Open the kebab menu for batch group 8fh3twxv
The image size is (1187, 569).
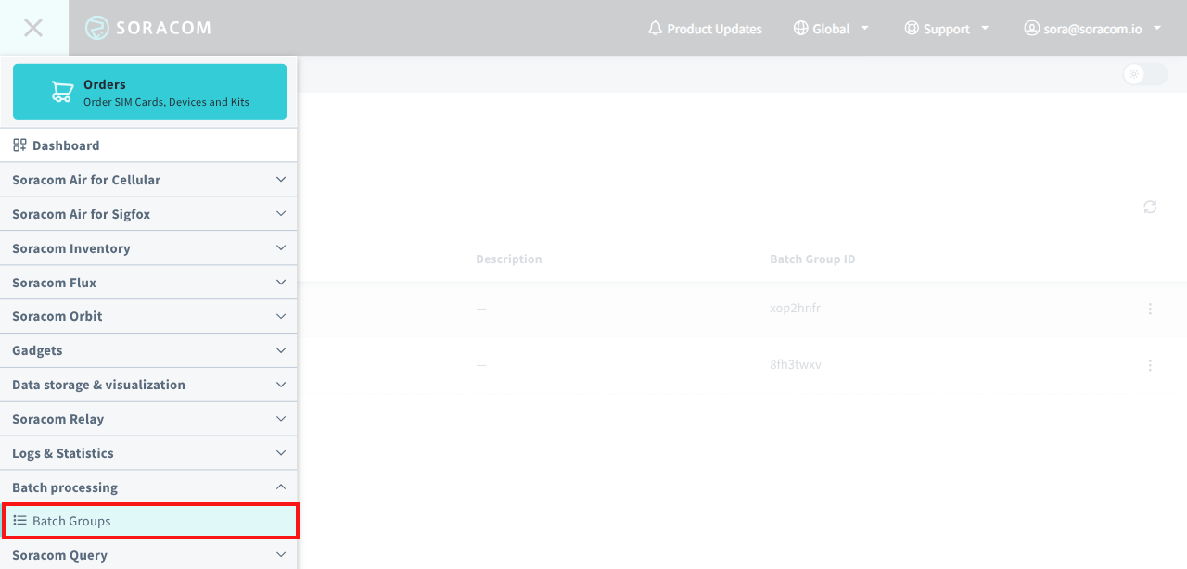coord(1150,364)
